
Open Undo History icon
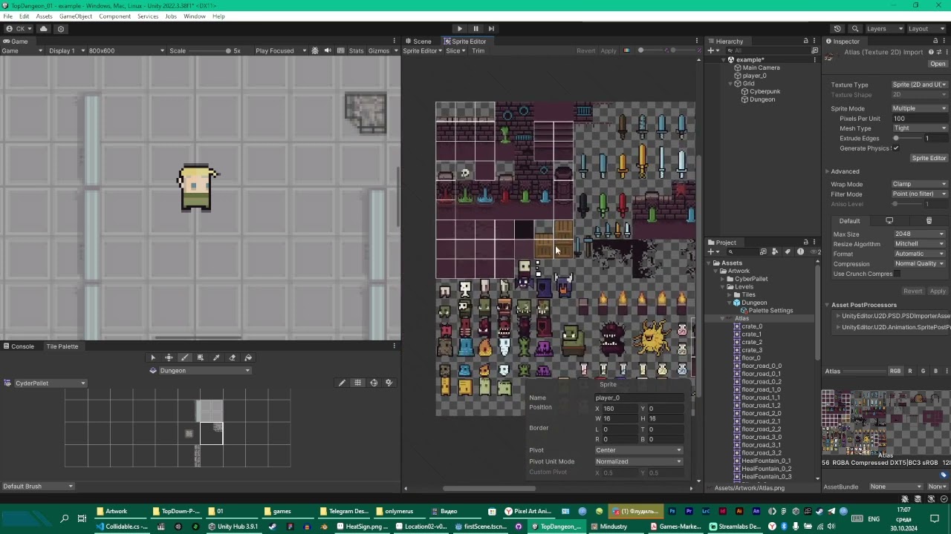point(837,29)
